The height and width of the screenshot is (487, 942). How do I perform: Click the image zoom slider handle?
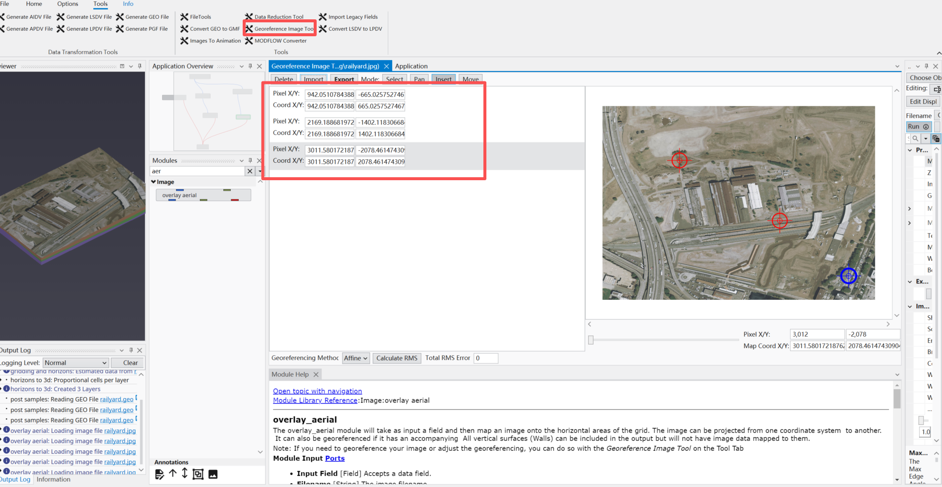point(591,340)
